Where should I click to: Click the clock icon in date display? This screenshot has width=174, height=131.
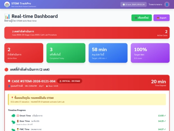pyautogui.click(x=124, y=5)
